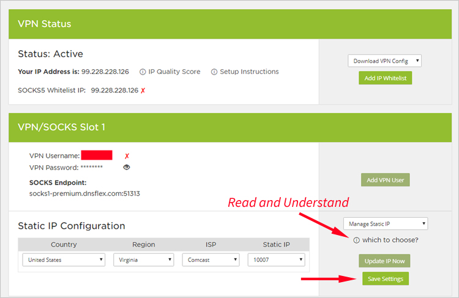Select the SOCKS5 Whitelist IP value 99.228.228.126
The width and height of the screenshot is (459, 298).
(114, 91)
